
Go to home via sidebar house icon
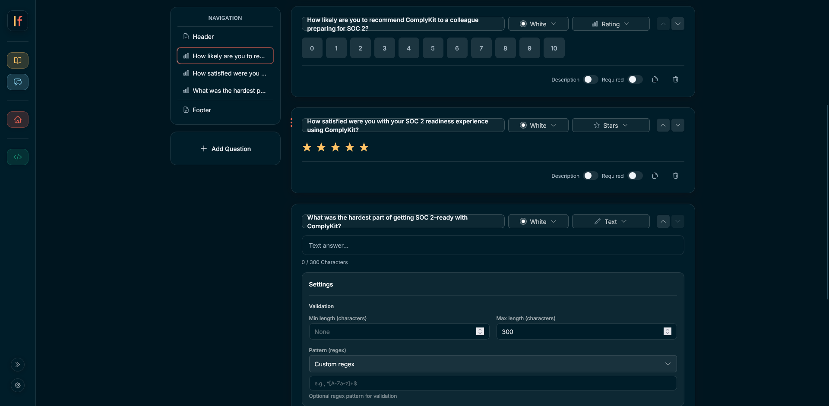tap(18, 120)
